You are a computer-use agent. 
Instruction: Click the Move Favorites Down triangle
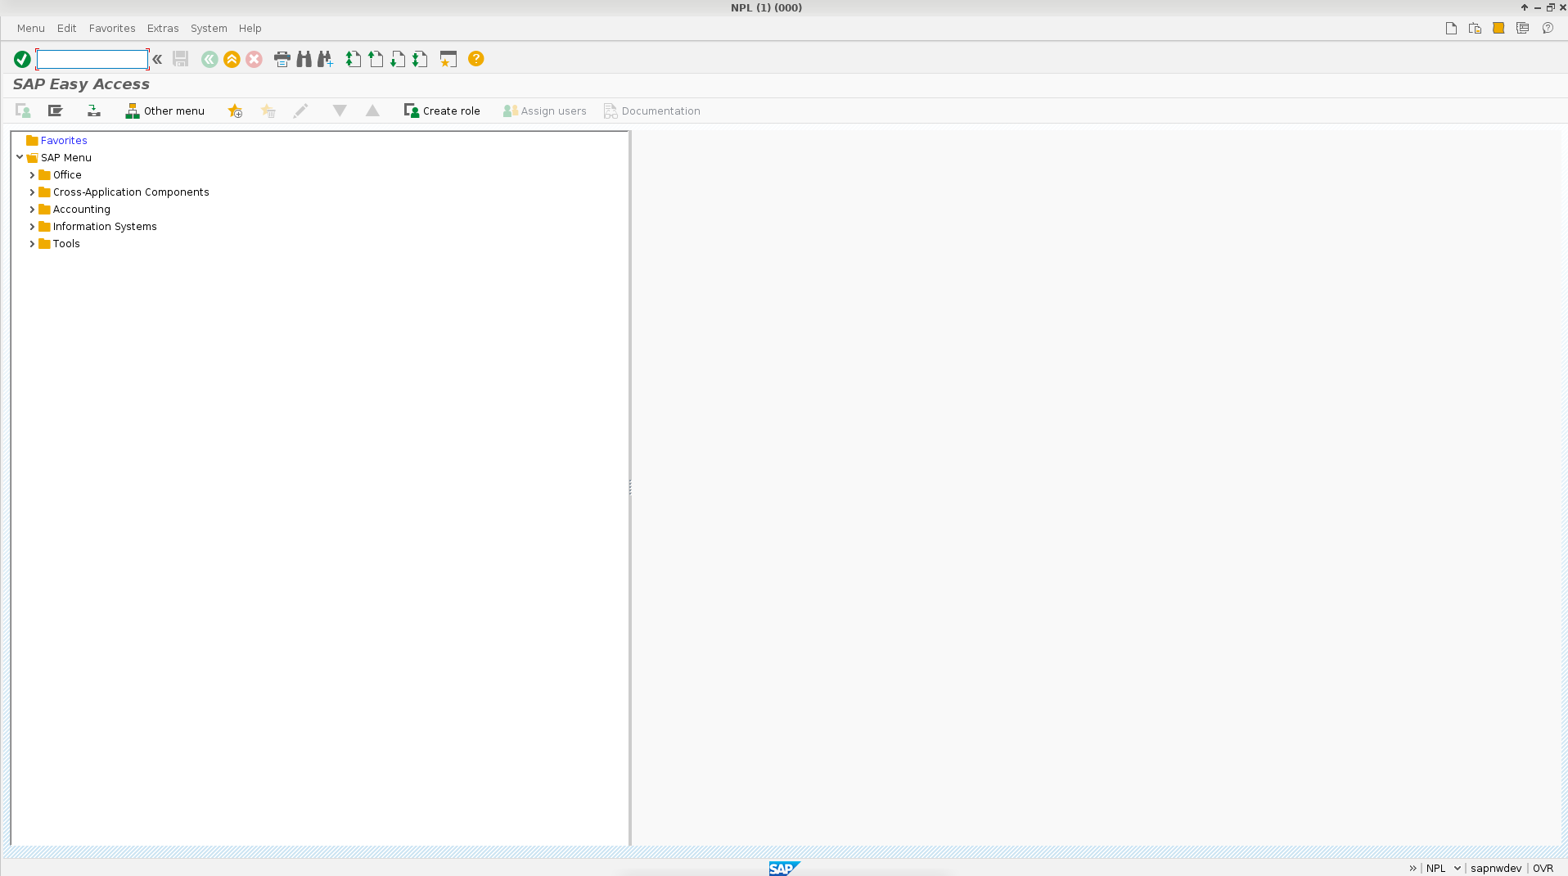pos(340,111)
